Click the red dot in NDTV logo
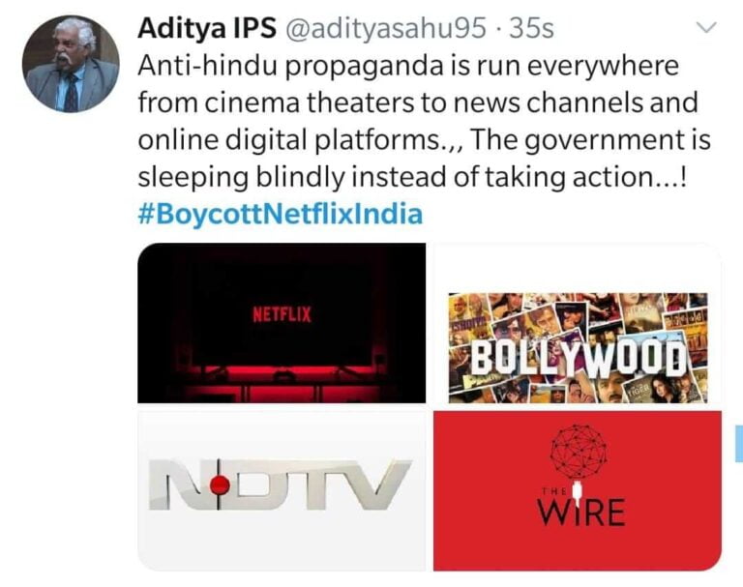Screen dimensions: 743x587 220,485
